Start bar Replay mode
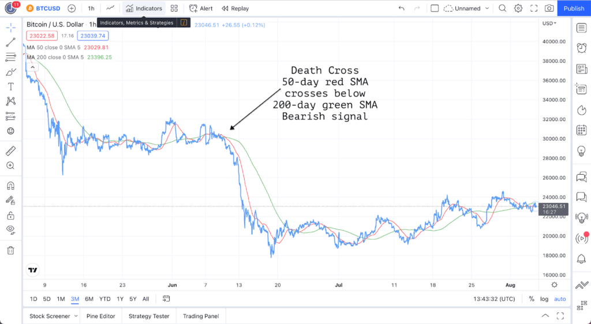 (235, 8)
